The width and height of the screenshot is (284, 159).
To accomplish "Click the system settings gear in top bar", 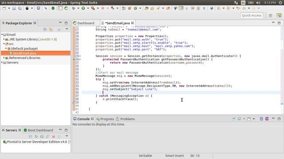I will [x=280, y=3].
